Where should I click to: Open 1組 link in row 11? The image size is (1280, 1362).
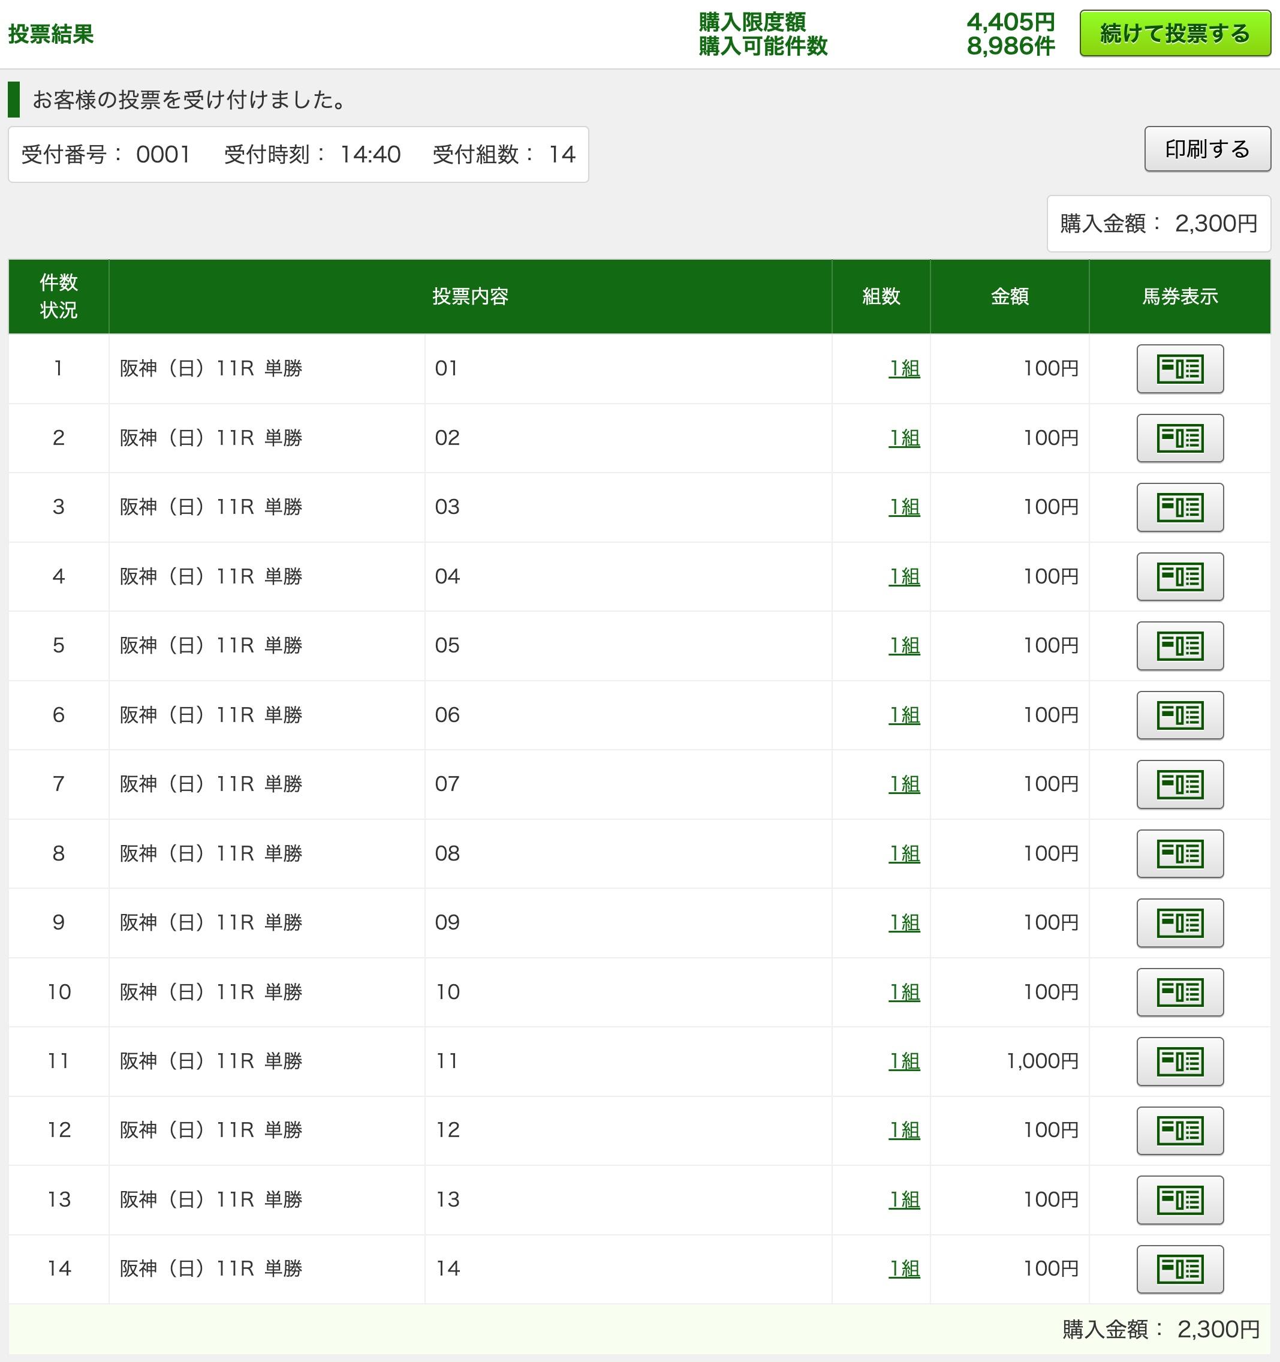coord(903,1060)
